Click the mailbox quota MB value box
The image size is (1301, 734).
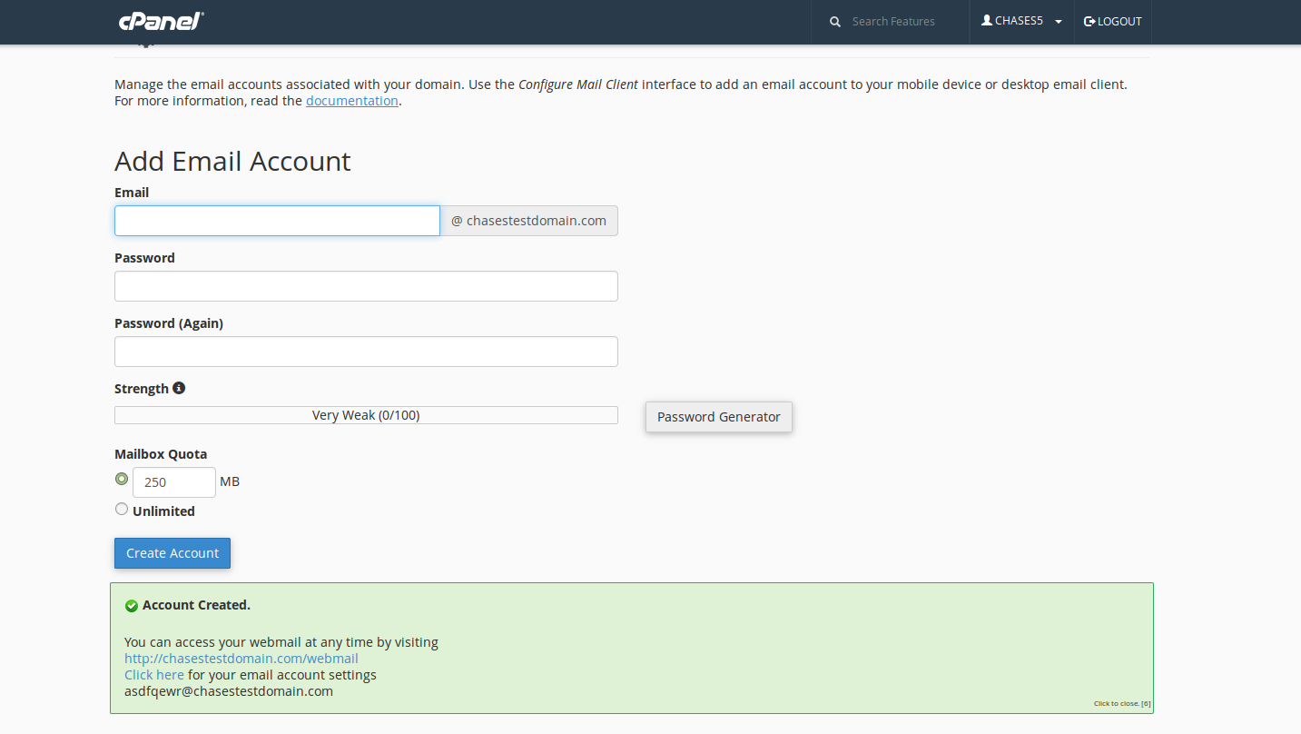coord(173,482)
